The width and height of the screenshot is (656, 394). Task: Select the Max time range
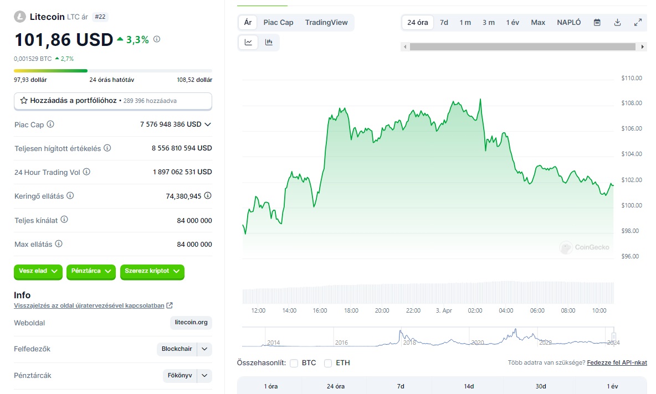pyautogui.click(x=538, y=23)
